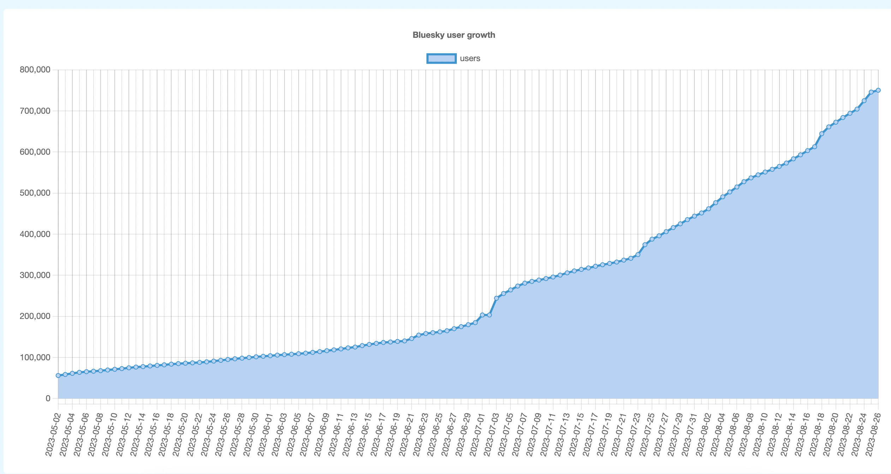This screenshot has width=891, height=474.
Task: Select the data point for 2023-05-20
Action: click(x=185, y=363)
